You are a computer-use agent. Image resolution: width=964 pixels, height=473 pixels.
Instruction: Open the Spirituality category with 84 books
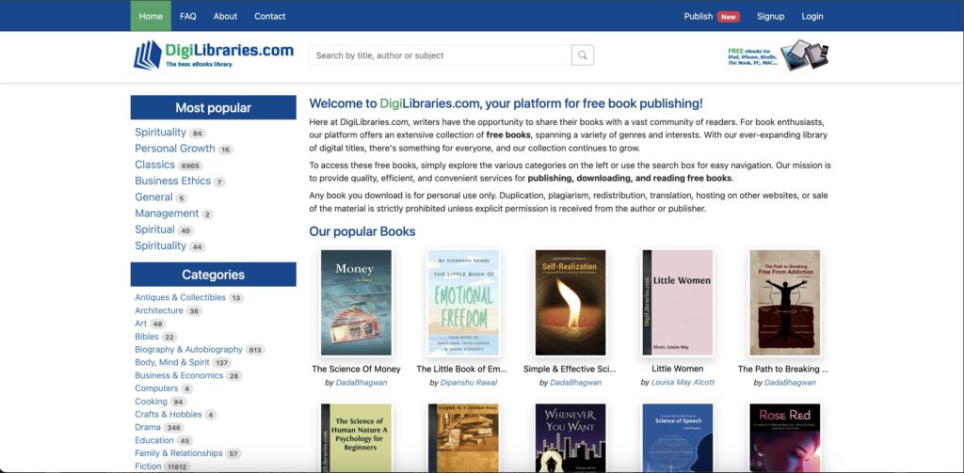[x=160, y=132]
